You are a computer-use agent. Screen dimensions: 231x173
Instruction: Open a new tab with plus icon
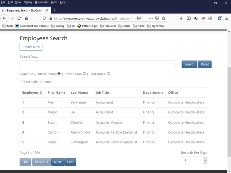coord(54,10)
